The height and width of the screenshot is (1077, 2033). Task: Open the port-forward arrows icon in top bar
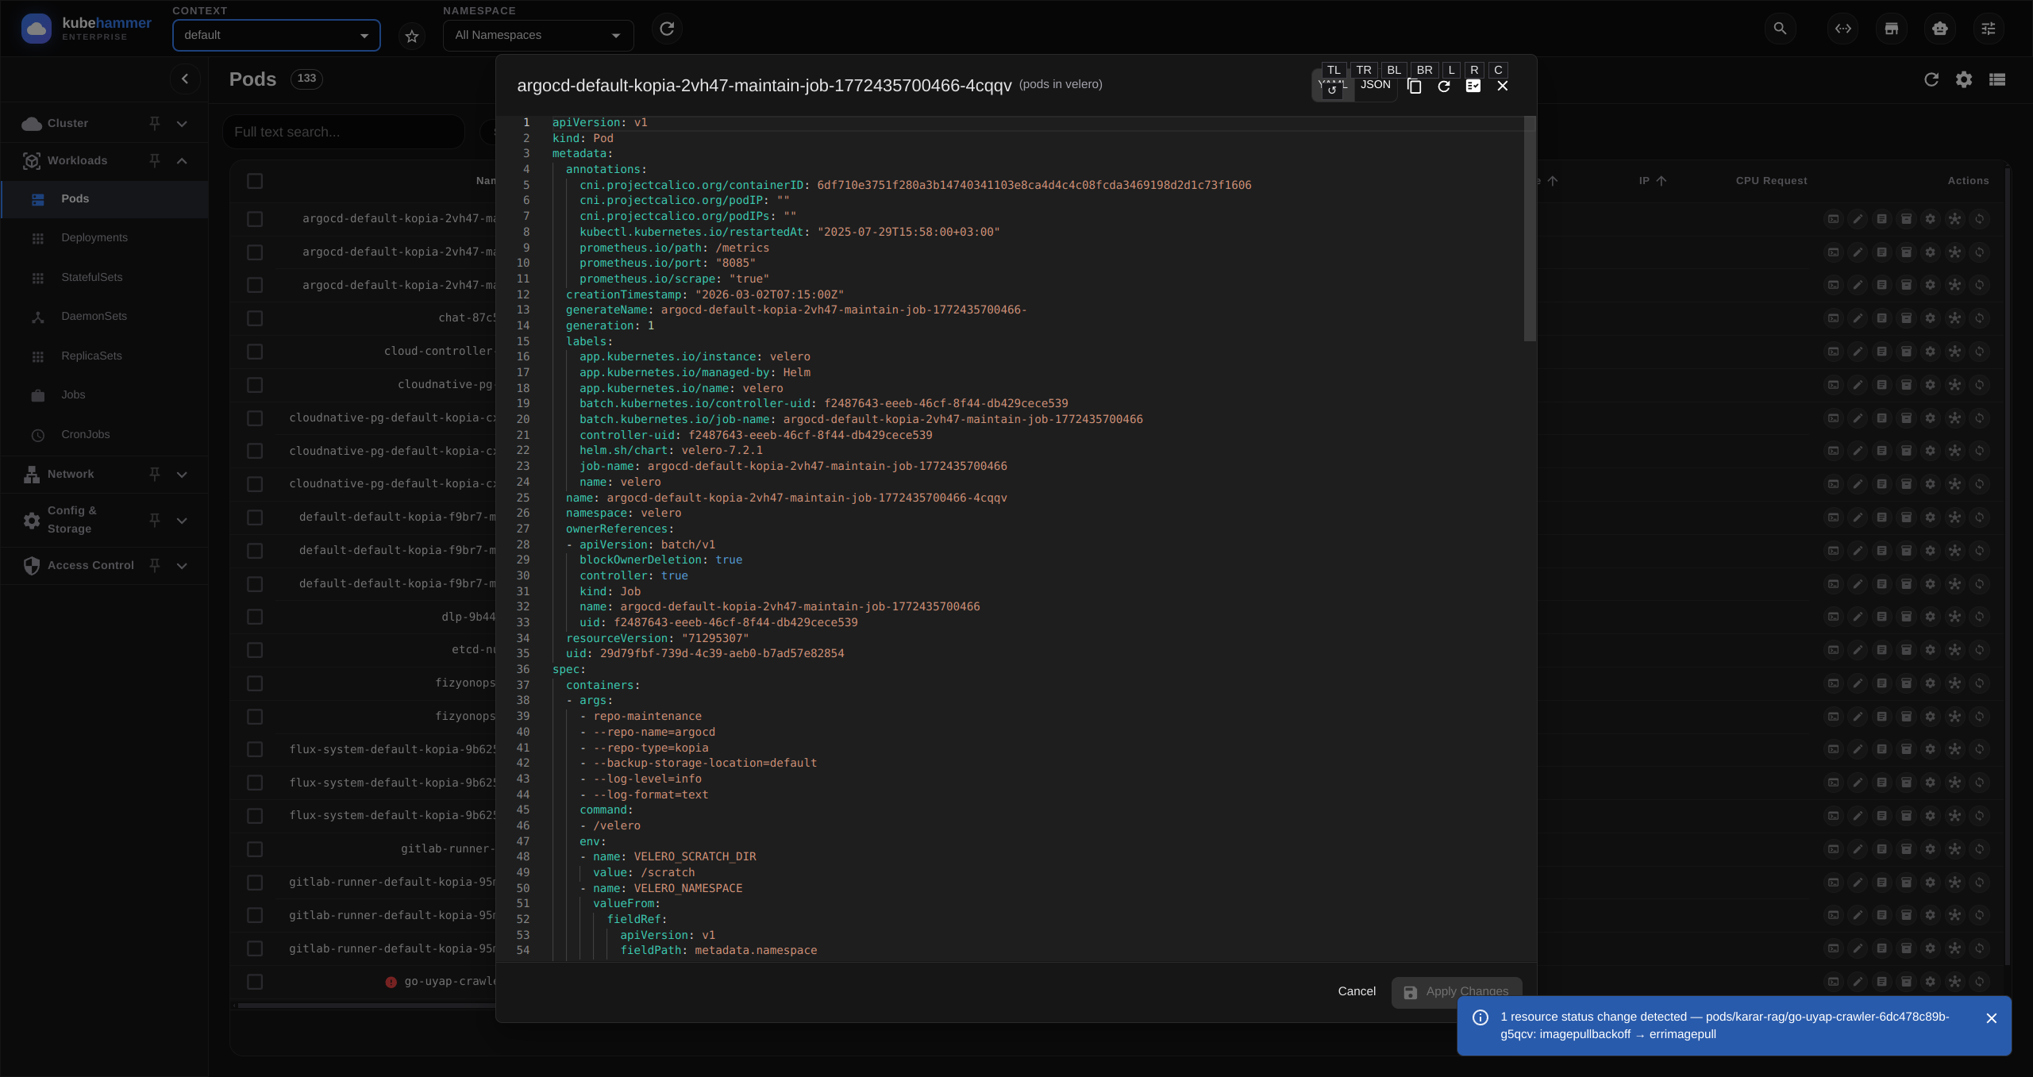(x=1843, y=29)
